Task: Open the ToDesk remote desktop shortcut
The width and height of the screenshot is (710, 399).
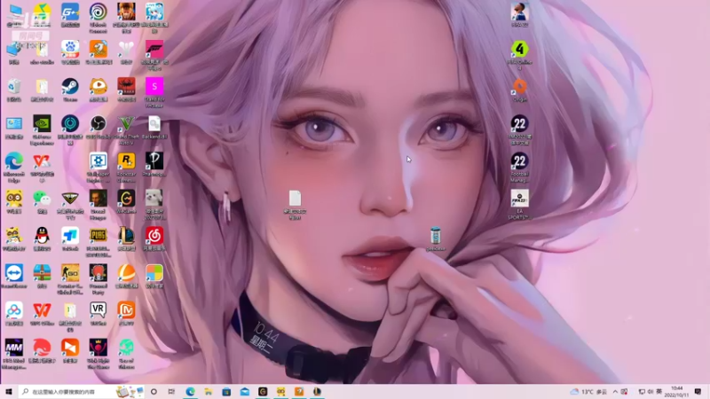Action: click(70, 239)
